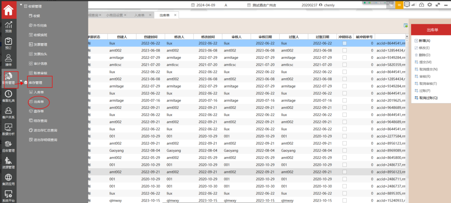Check 冲销标志 box for Gaoyang row
This screenshot has width=451, height=203.
pos(344,150)
